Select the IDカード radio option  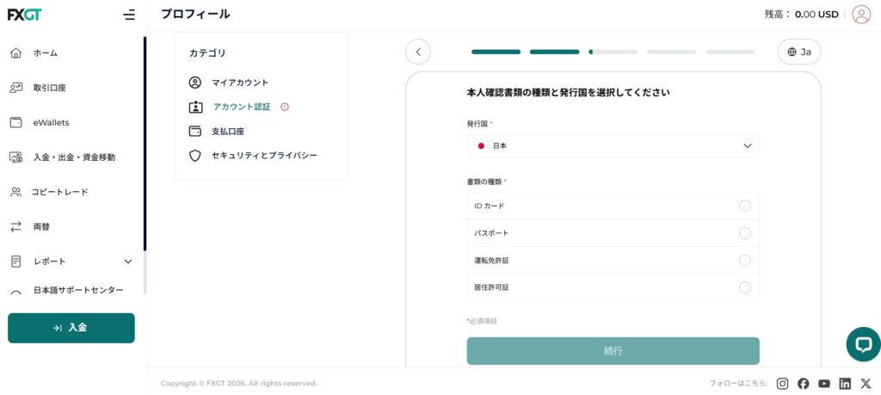[x=744, y=206]
